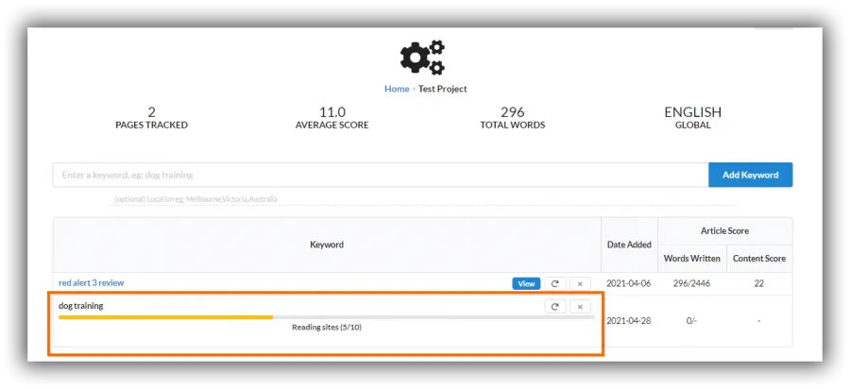Click the English Global language indicator
This screenshot has height=389, width=850.
click(693, 118)
